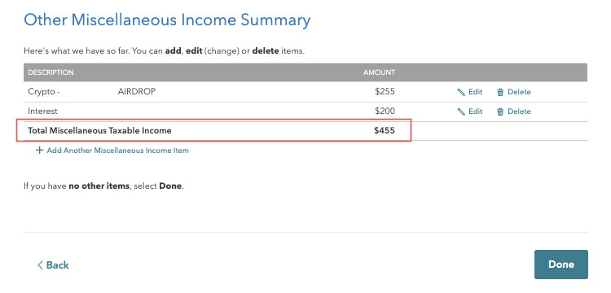Viewport: 611px width, 293px height.
Task: Click the trash icon on Interest row
Action: [x=500, y=112]
